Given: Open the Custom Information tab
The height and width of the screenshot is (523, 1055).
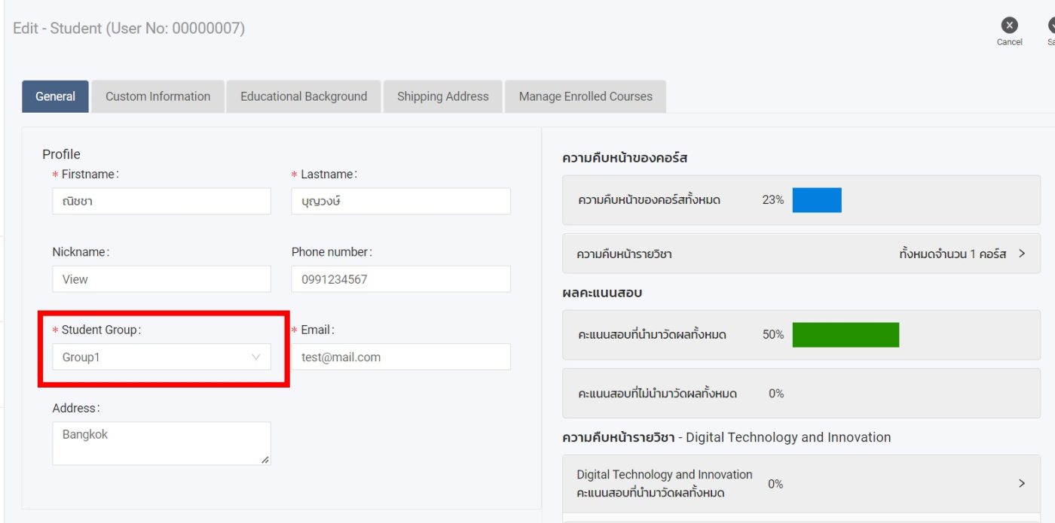Looking at the screenshot, I should 157,96.
